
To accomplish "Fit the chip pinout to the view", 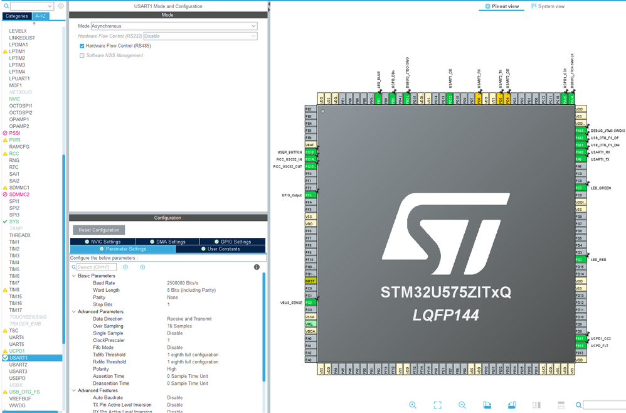I will point(438,405).
